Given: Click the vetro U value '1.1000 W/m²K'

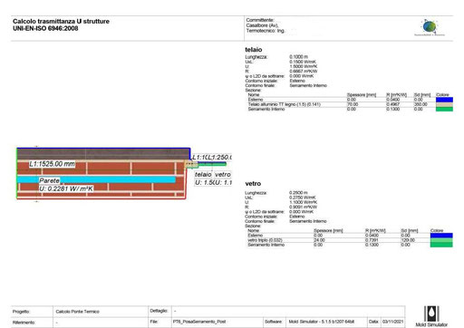Looking at the screenshot, I should [x=303, y=202].
